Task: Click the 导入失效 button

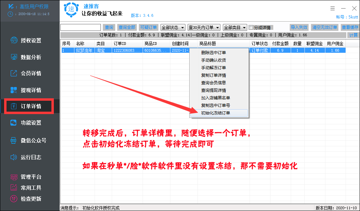Action: pos(299,27)
